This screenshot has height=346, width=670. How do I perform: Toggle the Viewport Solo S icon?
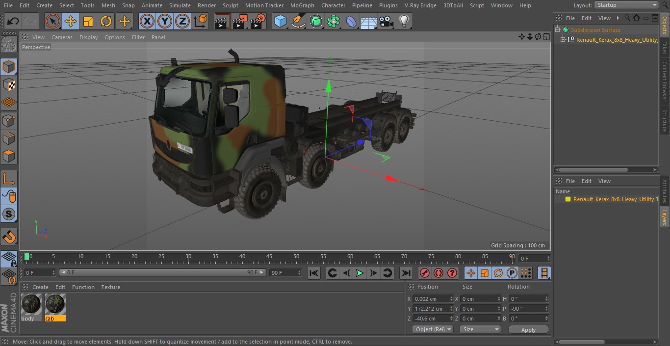click(x=9, y=214)
